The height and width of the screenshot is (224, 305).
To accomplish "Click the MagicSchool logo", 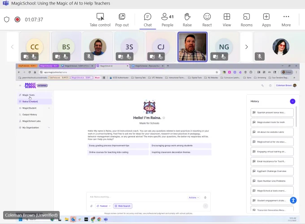I will [x=30, y=85].
